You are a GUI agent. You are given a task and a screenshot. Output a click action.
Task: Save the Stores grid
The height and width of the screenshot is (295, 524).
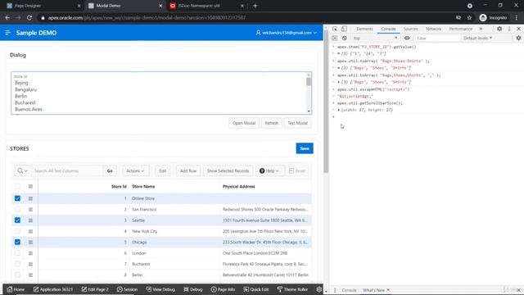[x=305, y=148]
